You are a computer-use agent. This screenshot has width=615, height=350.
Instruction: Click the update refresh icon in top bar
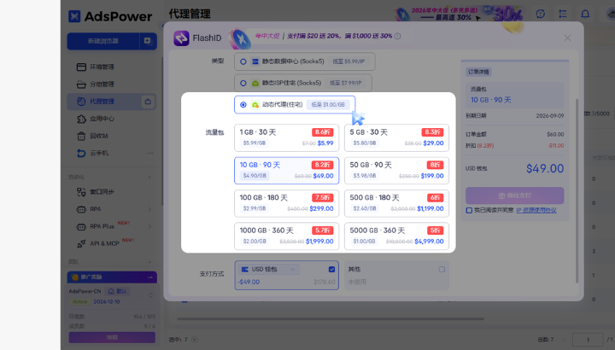[541, 15]
